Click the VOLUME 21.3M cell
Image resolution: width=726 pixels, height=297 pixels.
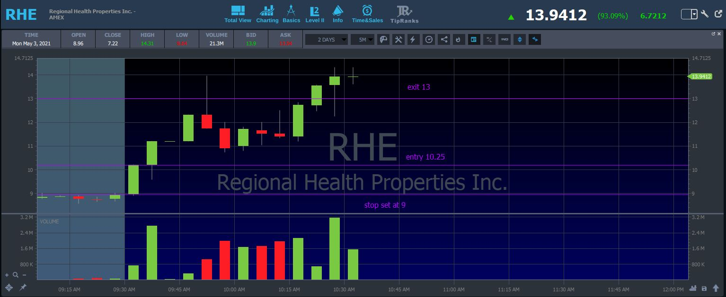coord(216,39)
